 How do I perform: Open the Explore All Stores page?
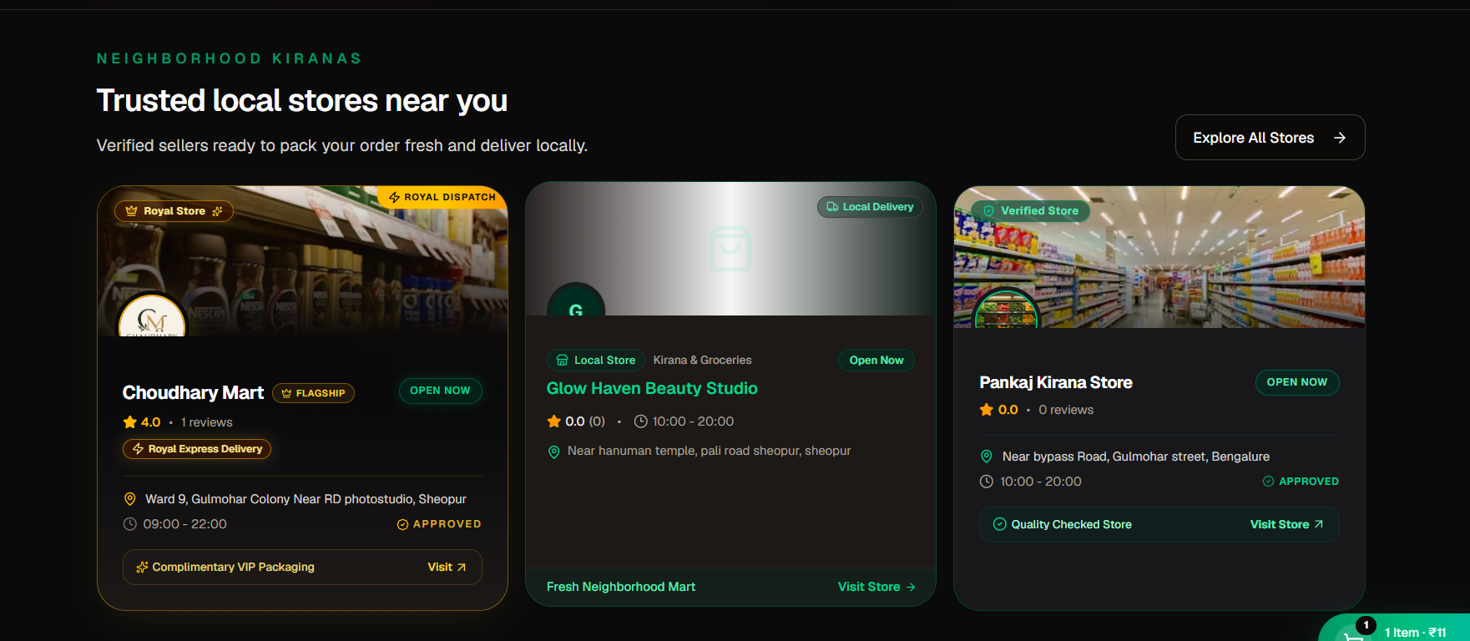(x=1270, y=138)
